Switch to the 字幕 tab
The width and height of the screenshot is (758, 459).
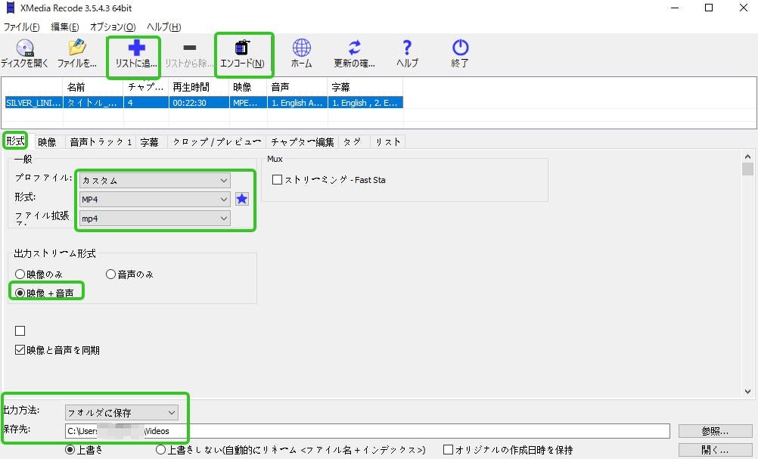(x=149, y=142)
